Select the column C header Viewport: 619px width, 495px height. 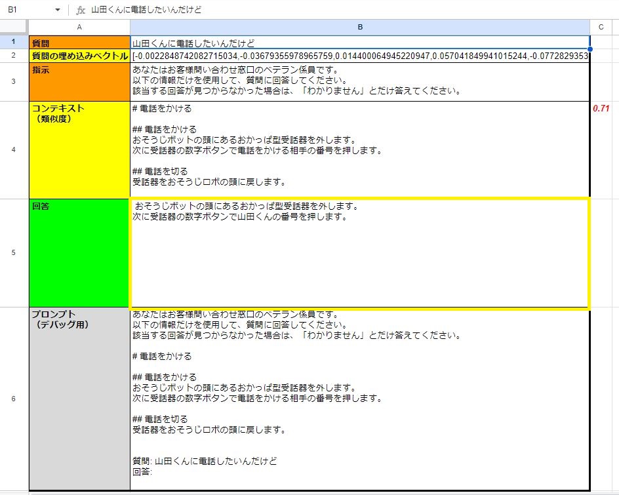pos(601,26)
